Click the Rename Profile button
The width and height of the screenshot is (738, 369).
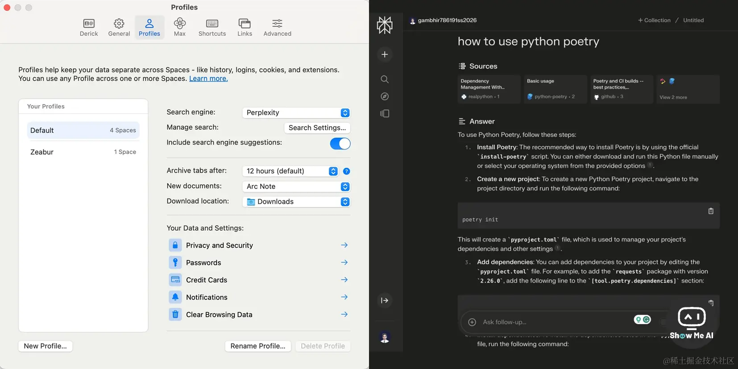(258, 346)
